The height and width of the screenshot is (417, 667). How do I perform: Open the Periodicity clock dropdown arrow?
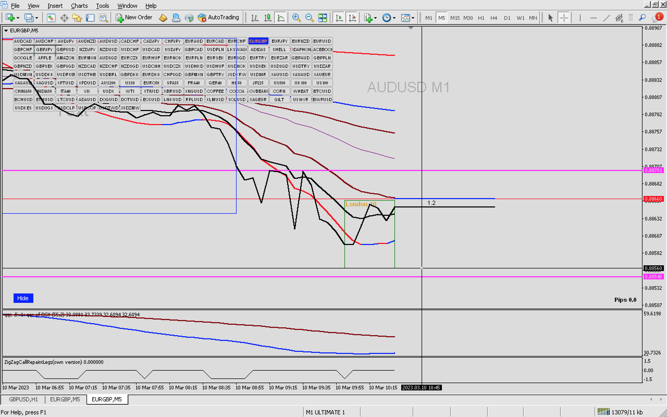(x=394, y=18)
